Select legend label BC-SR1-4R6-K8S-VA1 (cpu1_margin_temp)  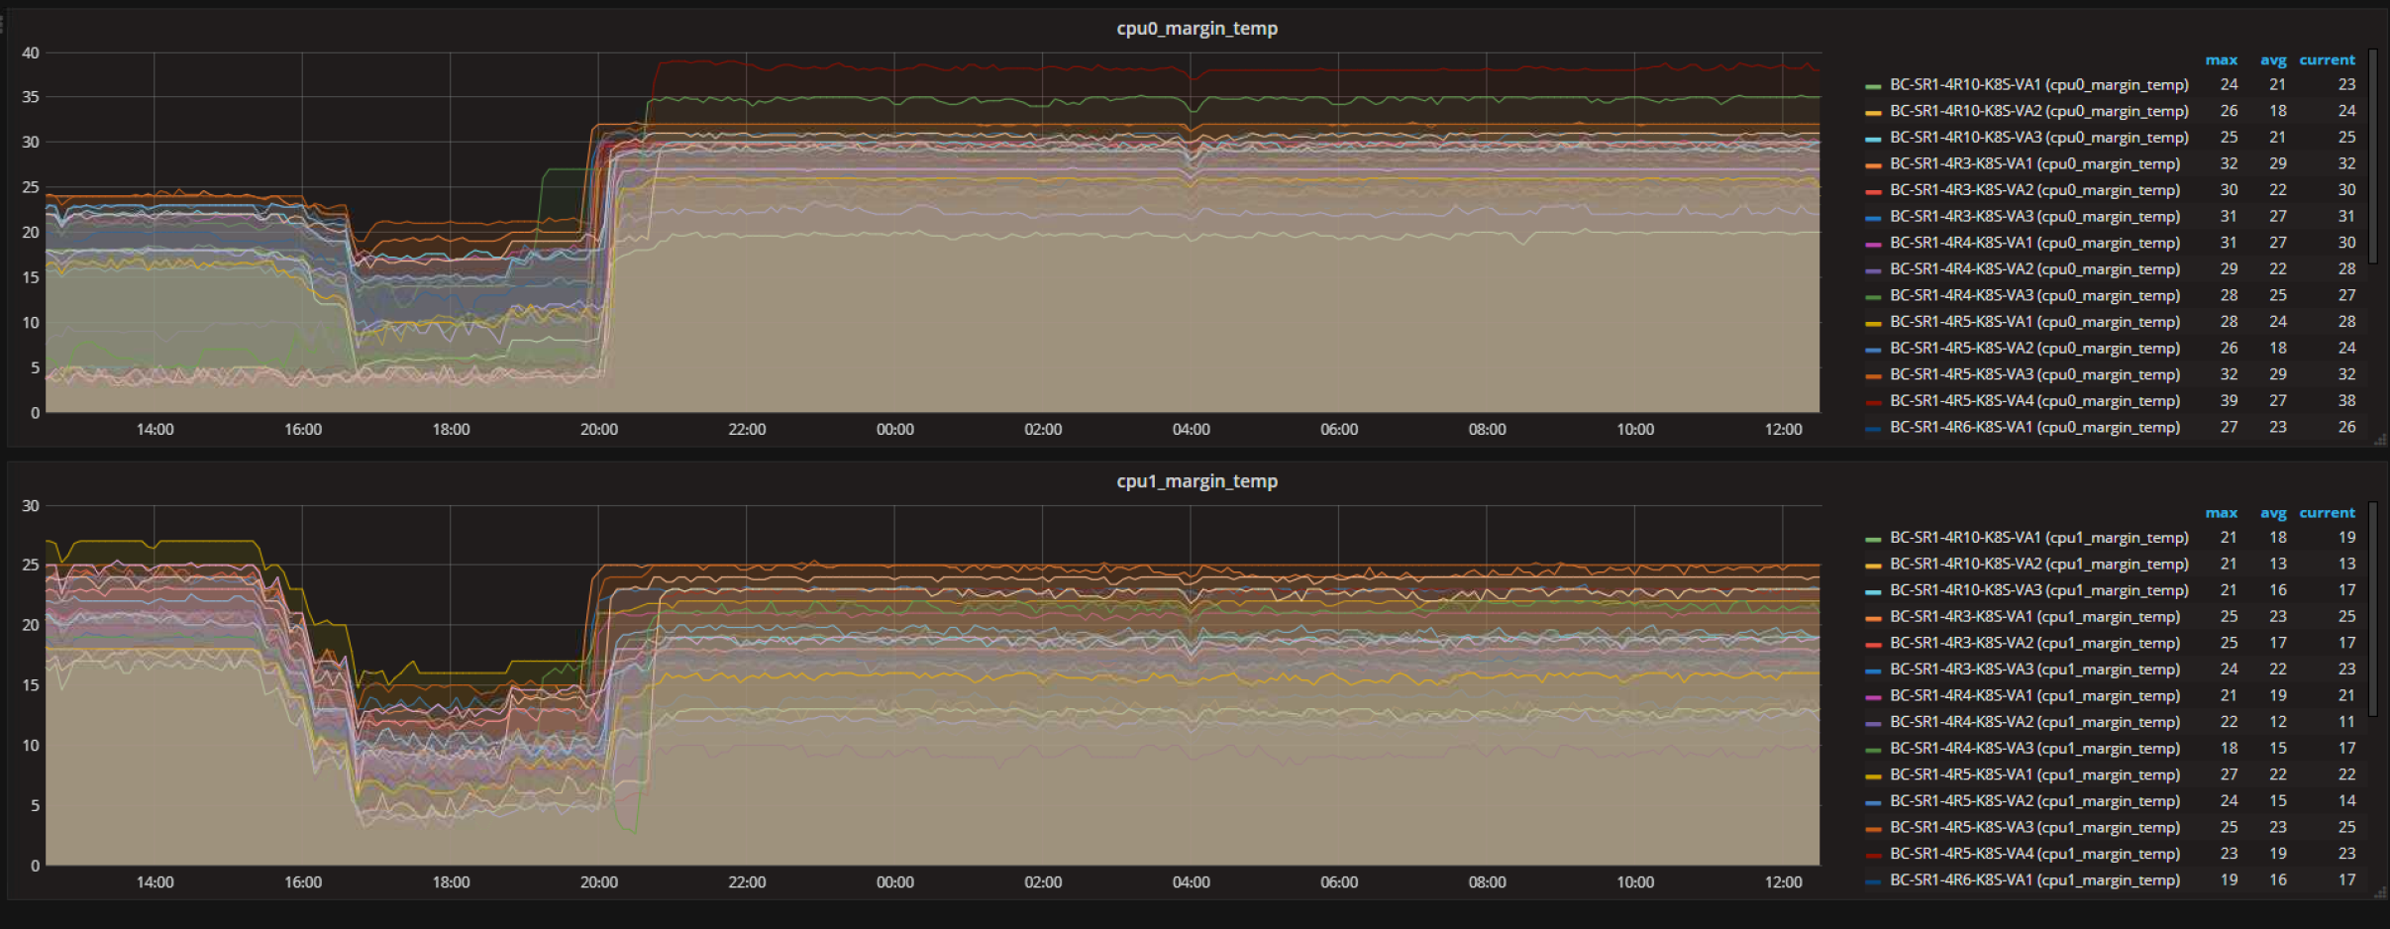[2034, 879]
